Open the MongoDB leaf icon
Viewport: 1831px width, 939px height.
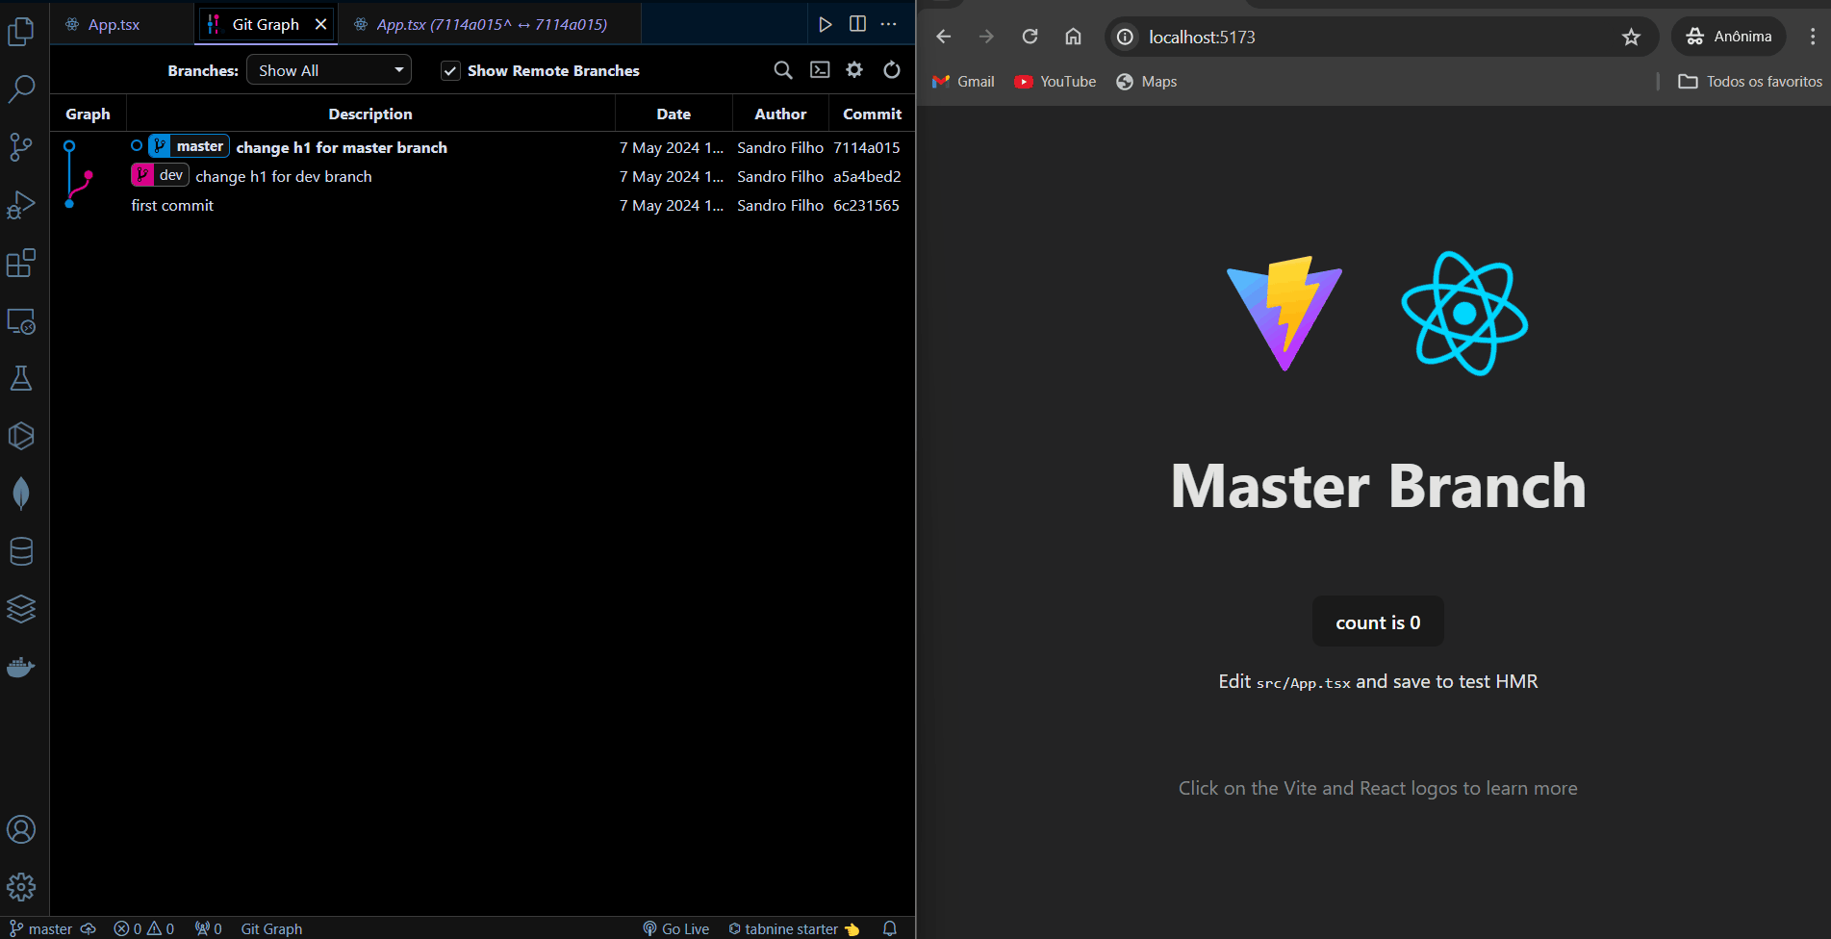click(x=21, y=494)
